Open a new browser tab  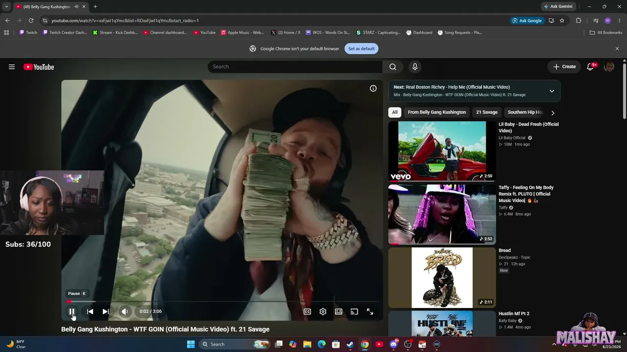click(95, 7)
